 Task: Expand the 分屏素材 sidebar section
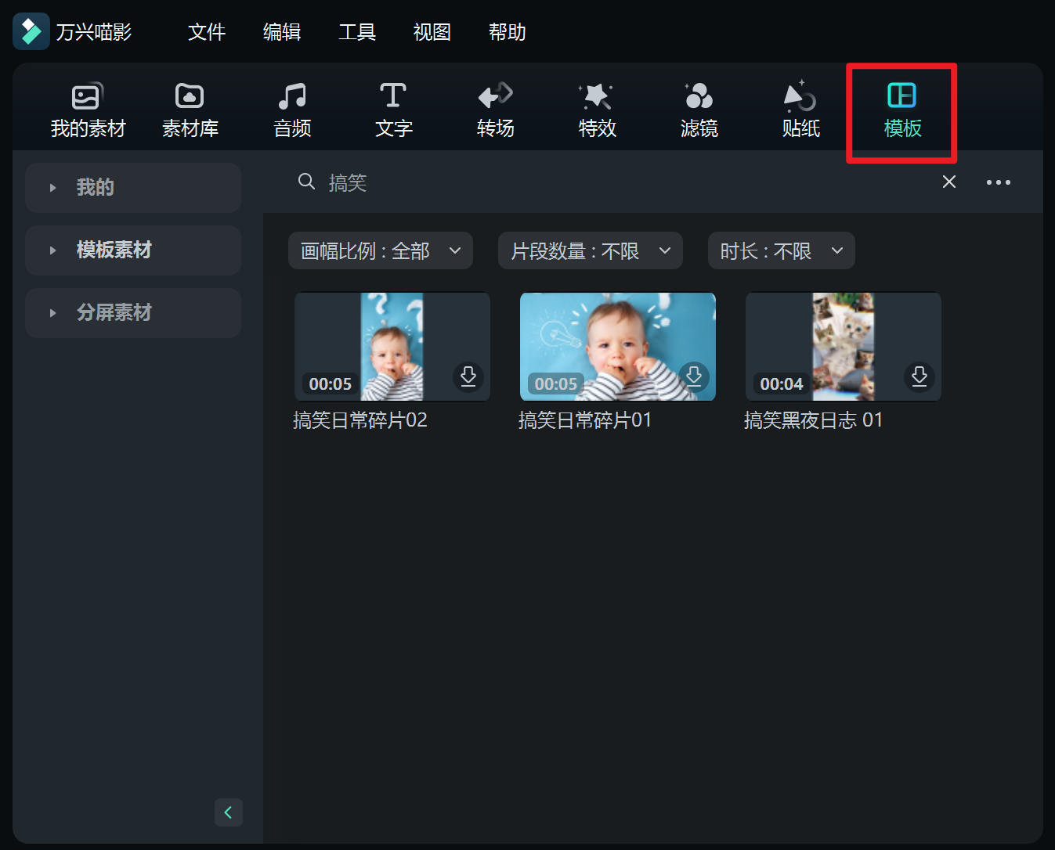click(132, 312)
